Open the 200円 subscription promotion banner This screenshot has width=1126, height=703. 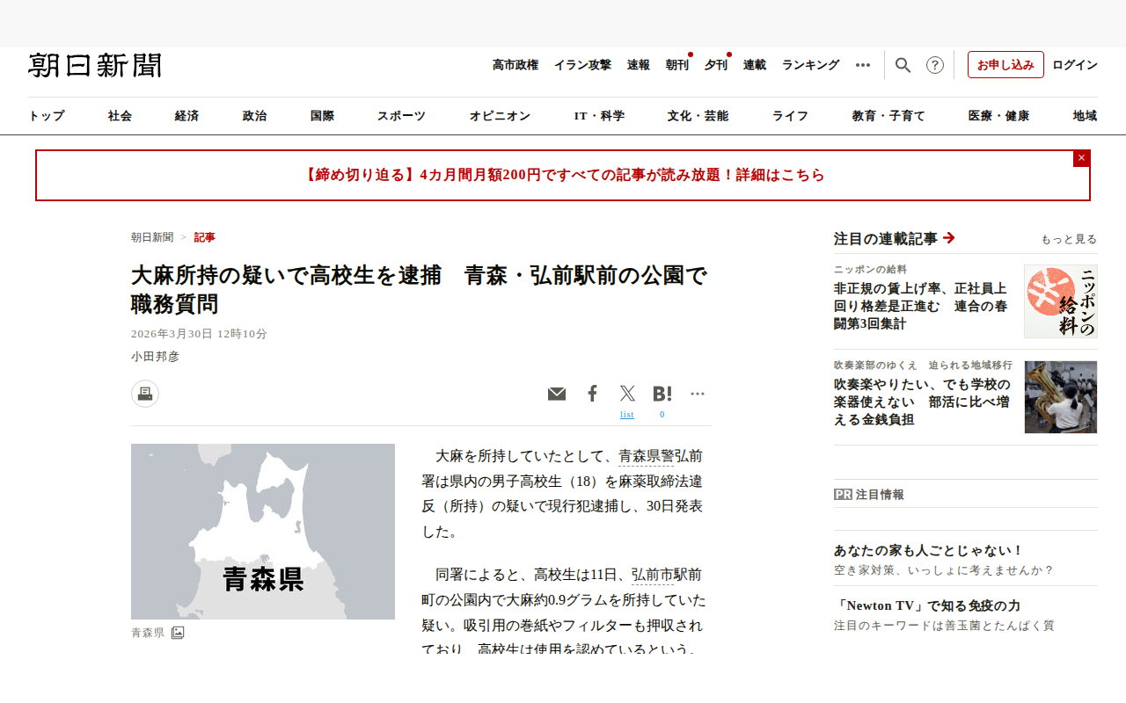click(563, 175)
